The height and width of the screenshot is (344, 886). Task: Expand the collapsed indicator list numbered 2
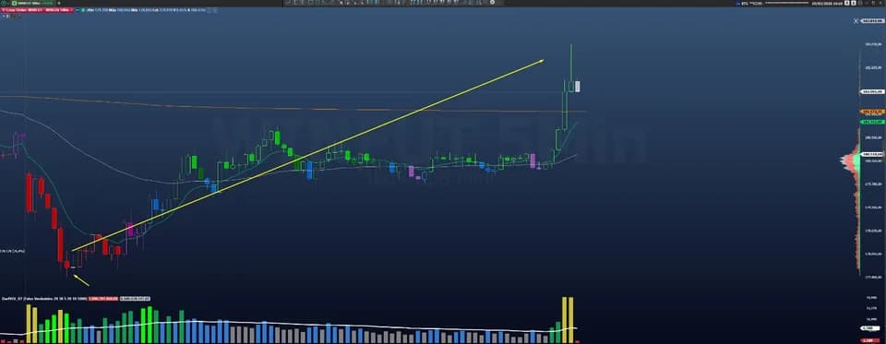coord(6,17)
